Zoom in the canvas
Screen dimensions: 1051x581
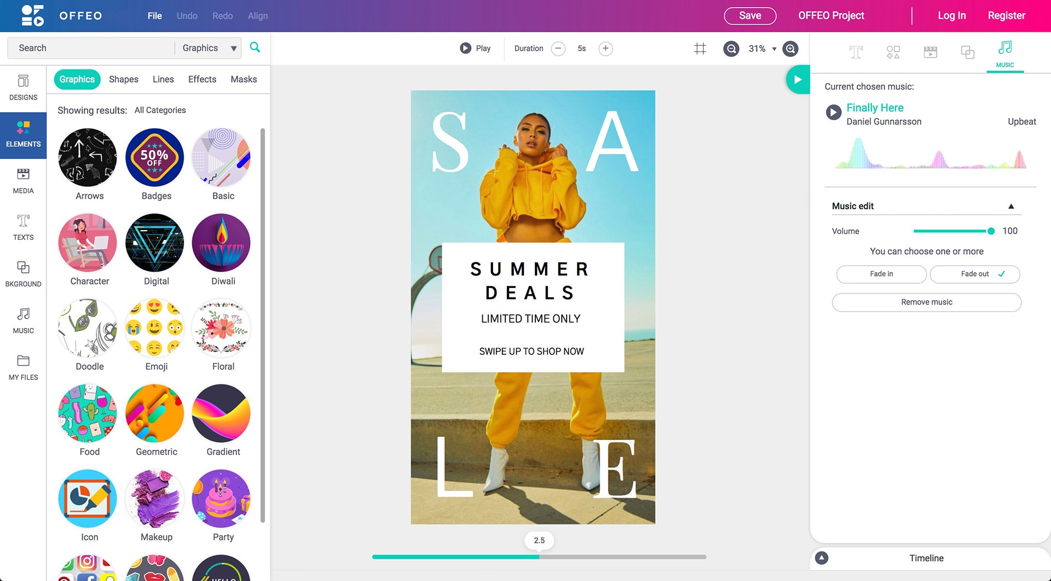[x=790, y=49]
